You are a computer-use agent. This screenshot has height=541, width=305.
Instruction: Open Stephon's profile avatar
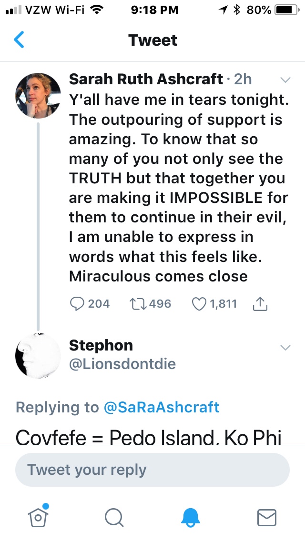point(38,355)
